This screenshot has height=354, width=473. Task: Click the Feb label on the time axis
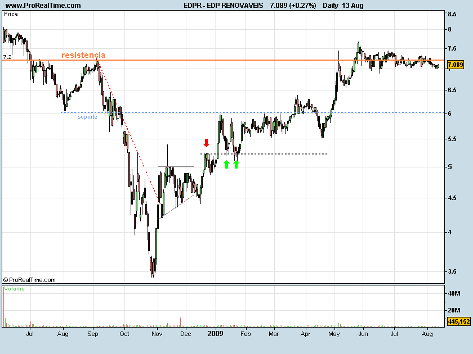click(246, 334)
